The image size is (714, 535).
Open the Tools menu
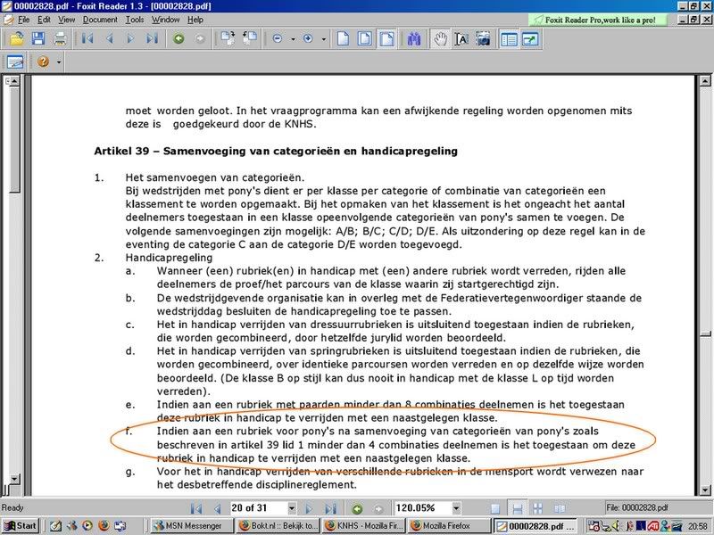point(135,19)
